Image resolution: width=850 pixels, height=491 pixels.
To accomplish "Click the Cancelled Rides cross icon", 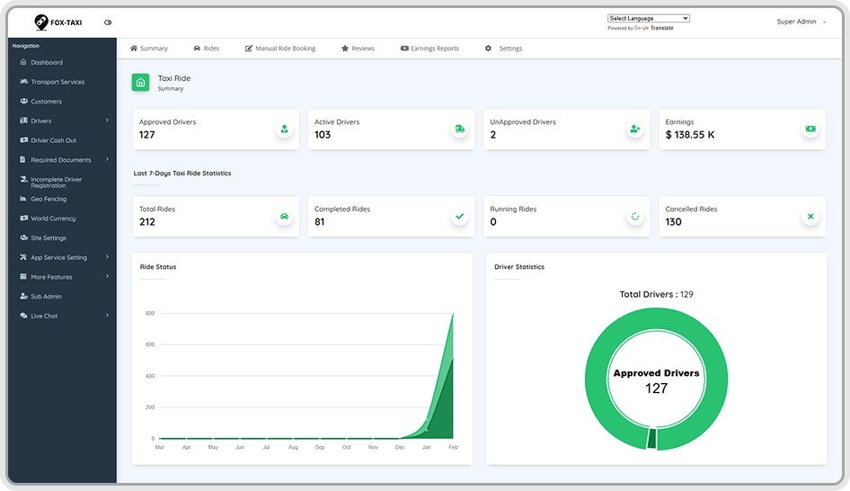I will click(x=810, y=217).
